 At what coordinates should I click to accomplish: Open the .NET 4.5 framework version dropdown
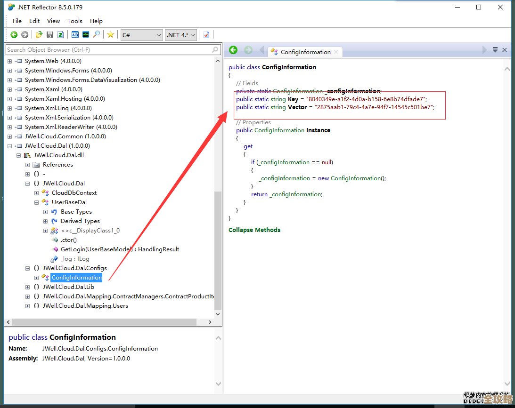click(180, 35)
